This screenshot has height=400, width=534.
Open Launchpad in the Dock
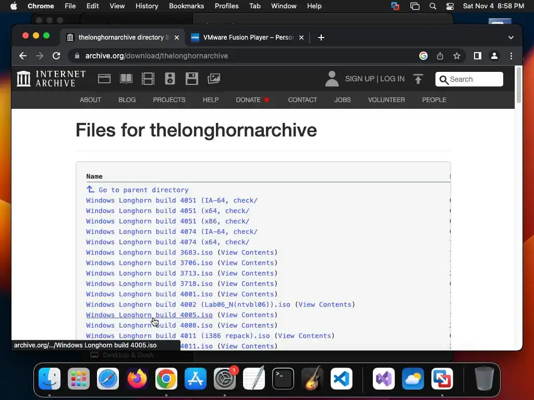79,379
